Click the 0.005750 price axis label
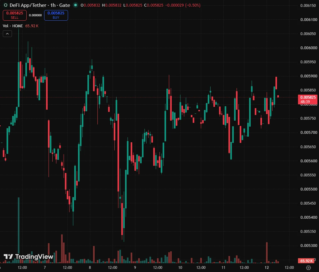The image size is (319, 272). 308,118
